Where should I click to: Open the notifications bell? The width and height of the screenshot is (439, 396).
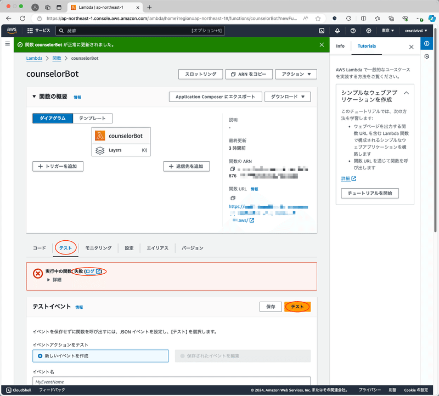coord(337,31)
